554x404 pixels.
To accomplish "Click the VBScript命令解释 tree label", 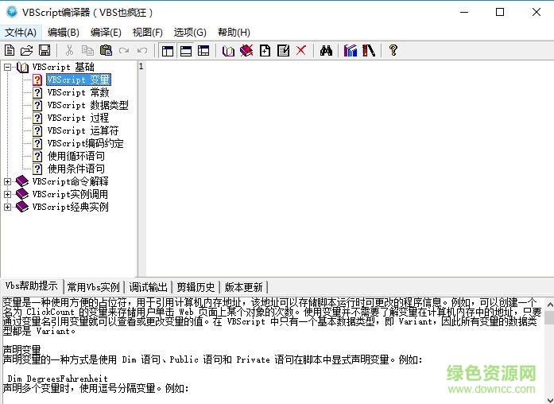I will click(70, 181).
